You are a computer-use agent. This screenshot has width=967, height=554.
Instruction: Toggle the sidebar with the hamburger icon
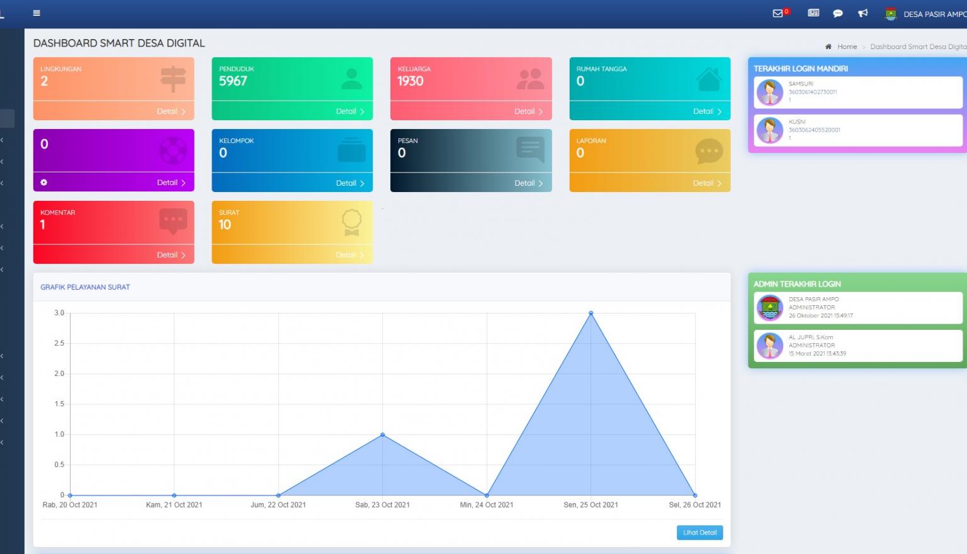tap(37, 13)
